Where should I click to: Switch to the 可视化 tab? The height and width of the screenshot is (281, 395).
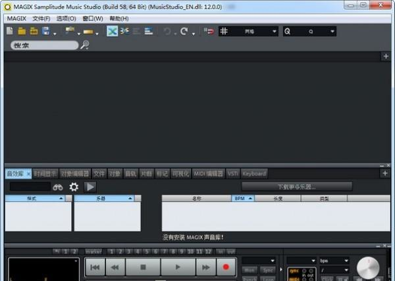[180, 174]
